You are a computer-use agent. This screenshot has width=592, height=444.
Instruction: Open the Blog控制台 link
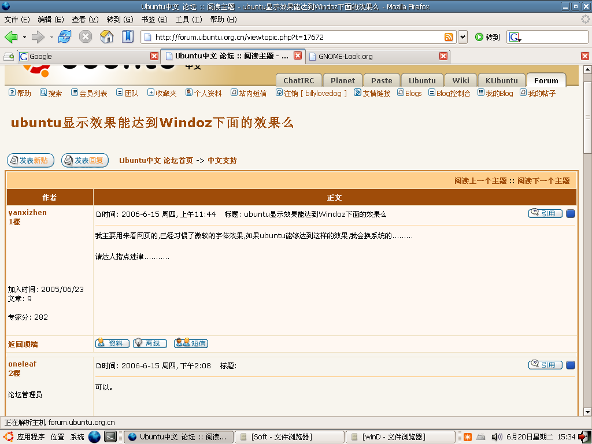pyautogui.click(x=449, y=93)
